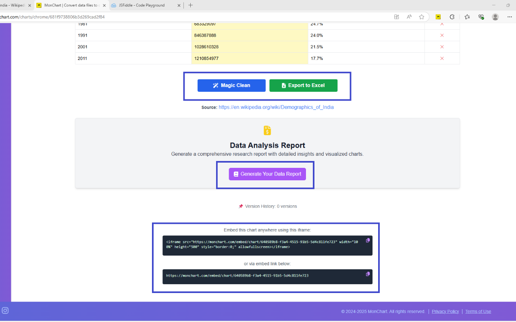Open the Demographics_of_India source link

pyautogui.click(x=276, y=107)
